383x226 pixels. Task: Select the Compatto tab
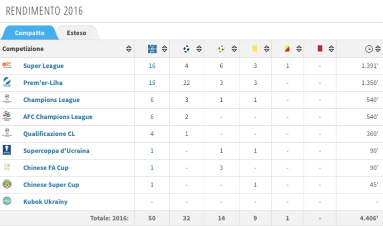pyautogui.click(x=29, y=33)
